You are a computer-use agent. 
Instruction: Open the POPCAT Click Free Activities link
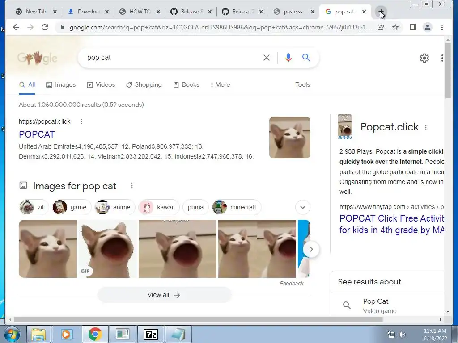(x=392, y=224)
